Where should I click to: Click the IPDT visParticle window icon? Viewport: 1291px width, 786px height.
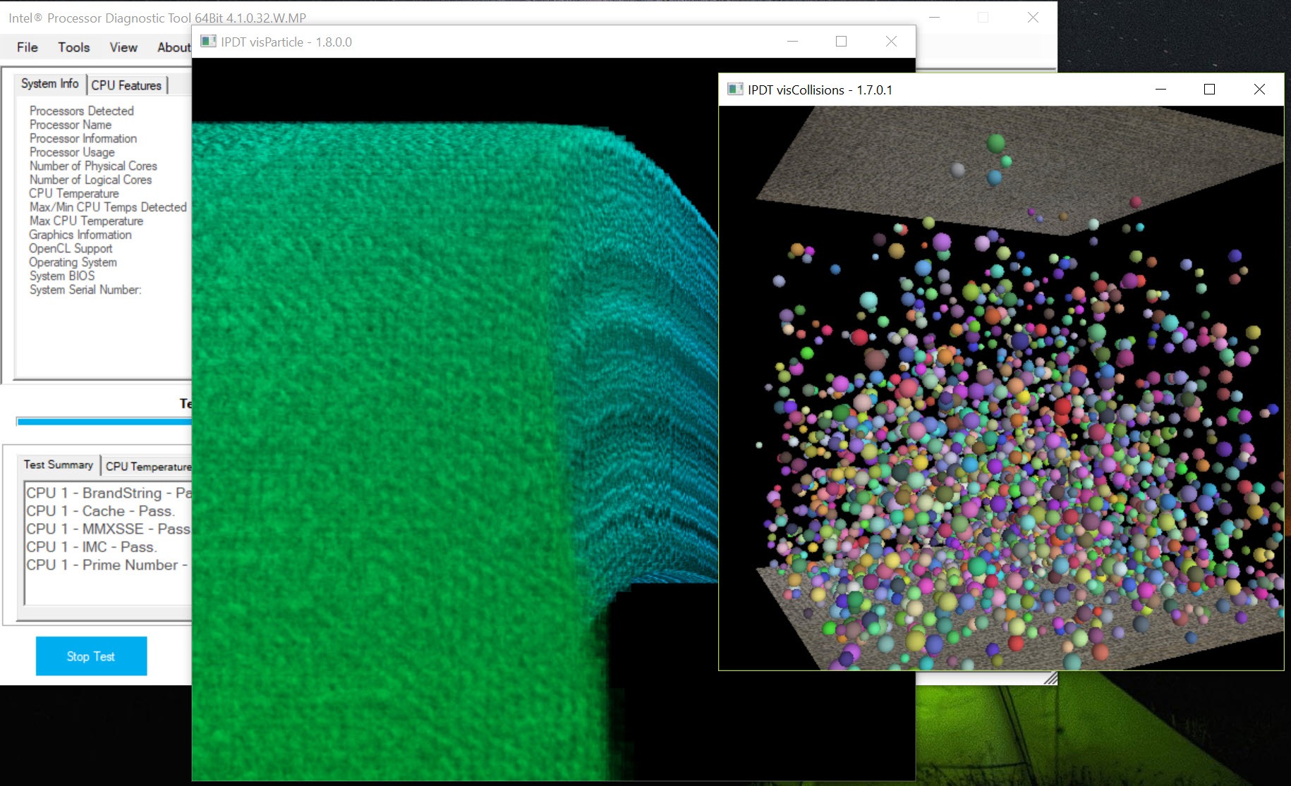point(208,42)
